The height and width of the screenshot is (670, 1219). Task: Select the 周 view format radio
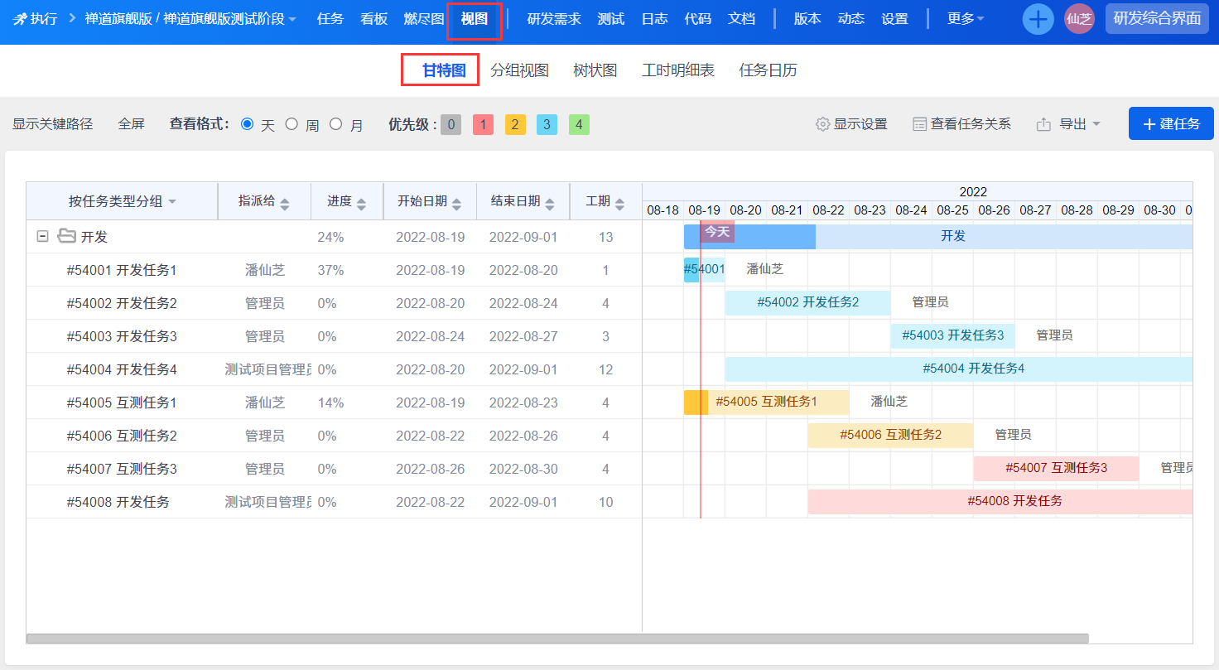291,124
